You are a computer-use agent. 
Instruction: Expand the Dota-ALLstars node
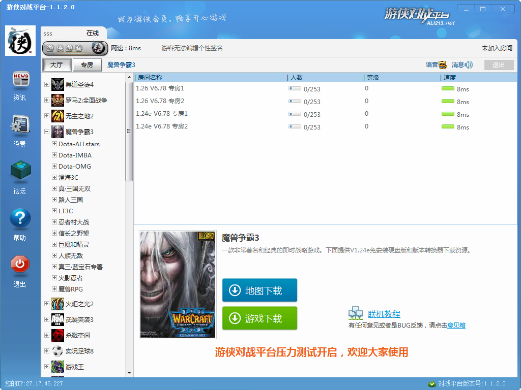pos(54,144)
